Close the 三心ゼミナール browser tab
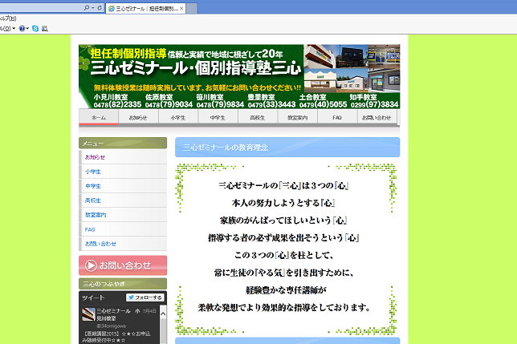 coord(181,9)
